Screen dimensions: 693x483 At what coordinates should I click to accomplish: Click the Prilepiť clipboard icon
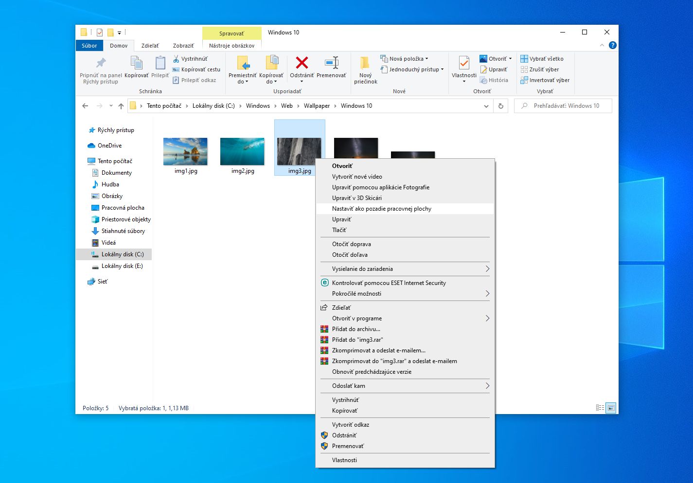(x=160, y=63)
